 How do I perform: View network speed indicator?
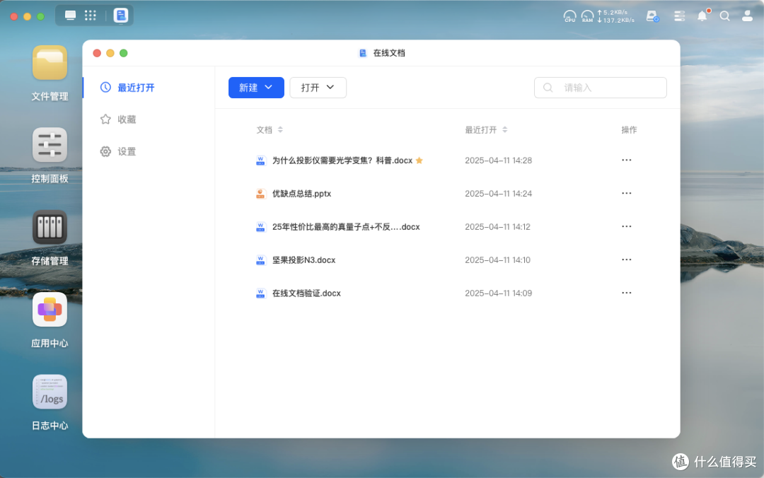point(616,16)
